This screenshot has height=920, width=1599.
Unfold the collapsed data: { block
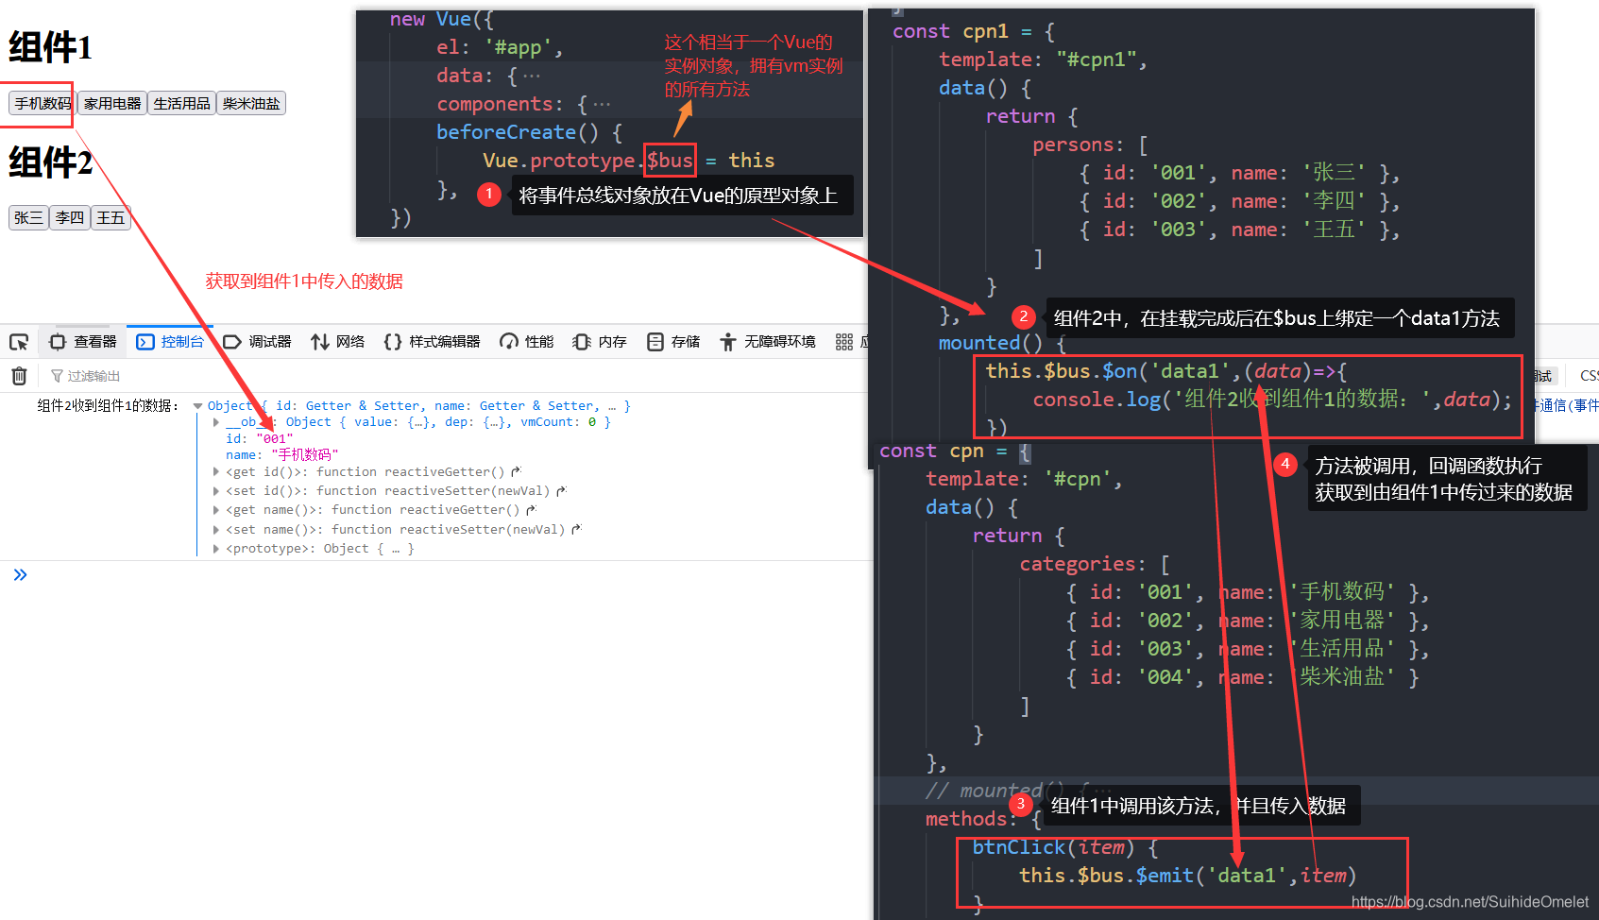pyautogui.click(x=532, y=76)
